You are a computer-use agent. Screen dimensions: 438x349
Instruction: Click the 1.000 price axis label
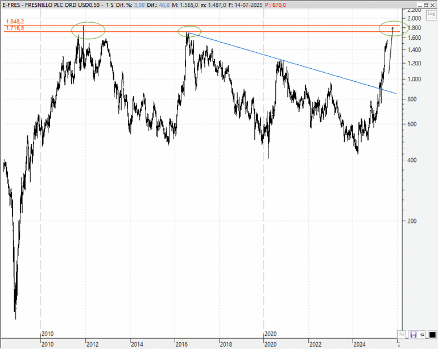click(x=414, y=80)
